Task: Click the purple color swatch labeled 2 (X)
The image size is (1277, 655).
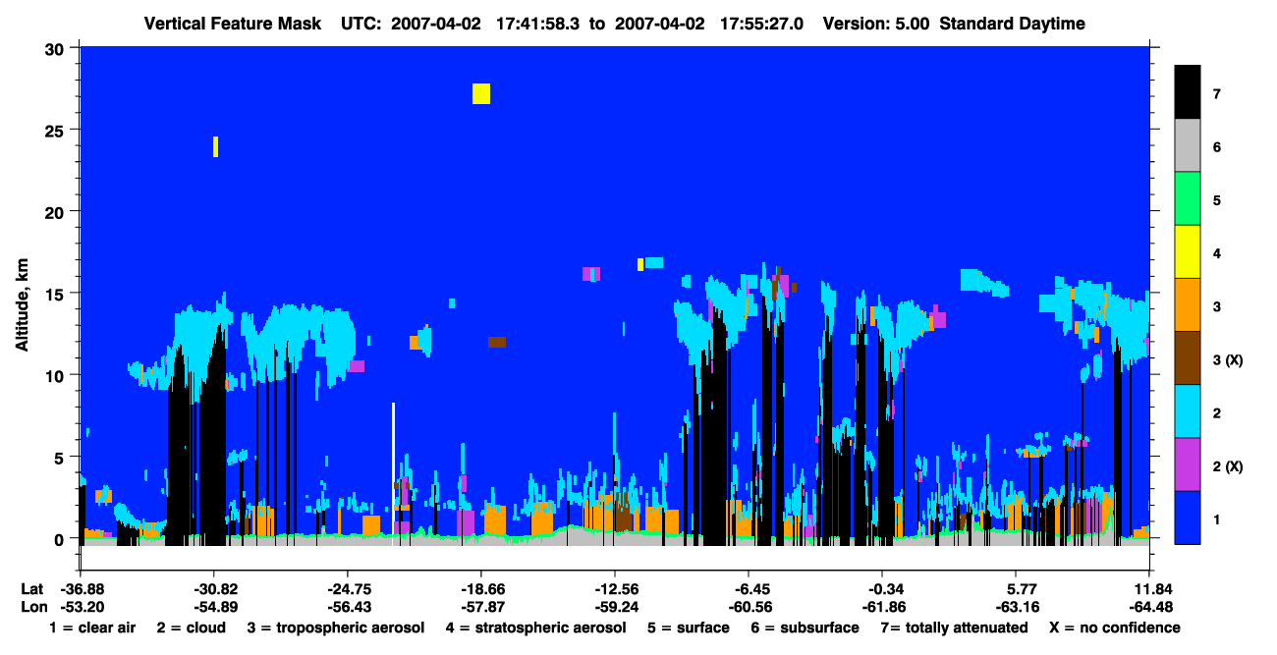Action: tap(1188, 464)
